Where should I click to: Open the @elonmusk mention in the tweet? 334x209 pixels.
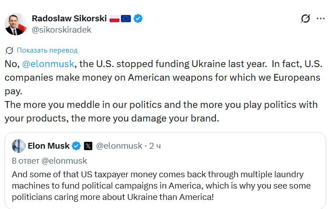coord(48,64)
